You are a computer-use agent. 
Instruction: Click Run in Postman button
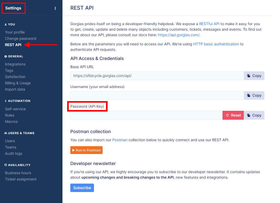(86, 150)
